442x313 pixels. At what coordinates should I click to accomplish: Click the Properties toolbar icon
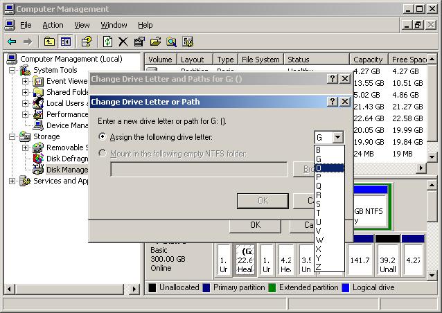click(x=139, y=42)
